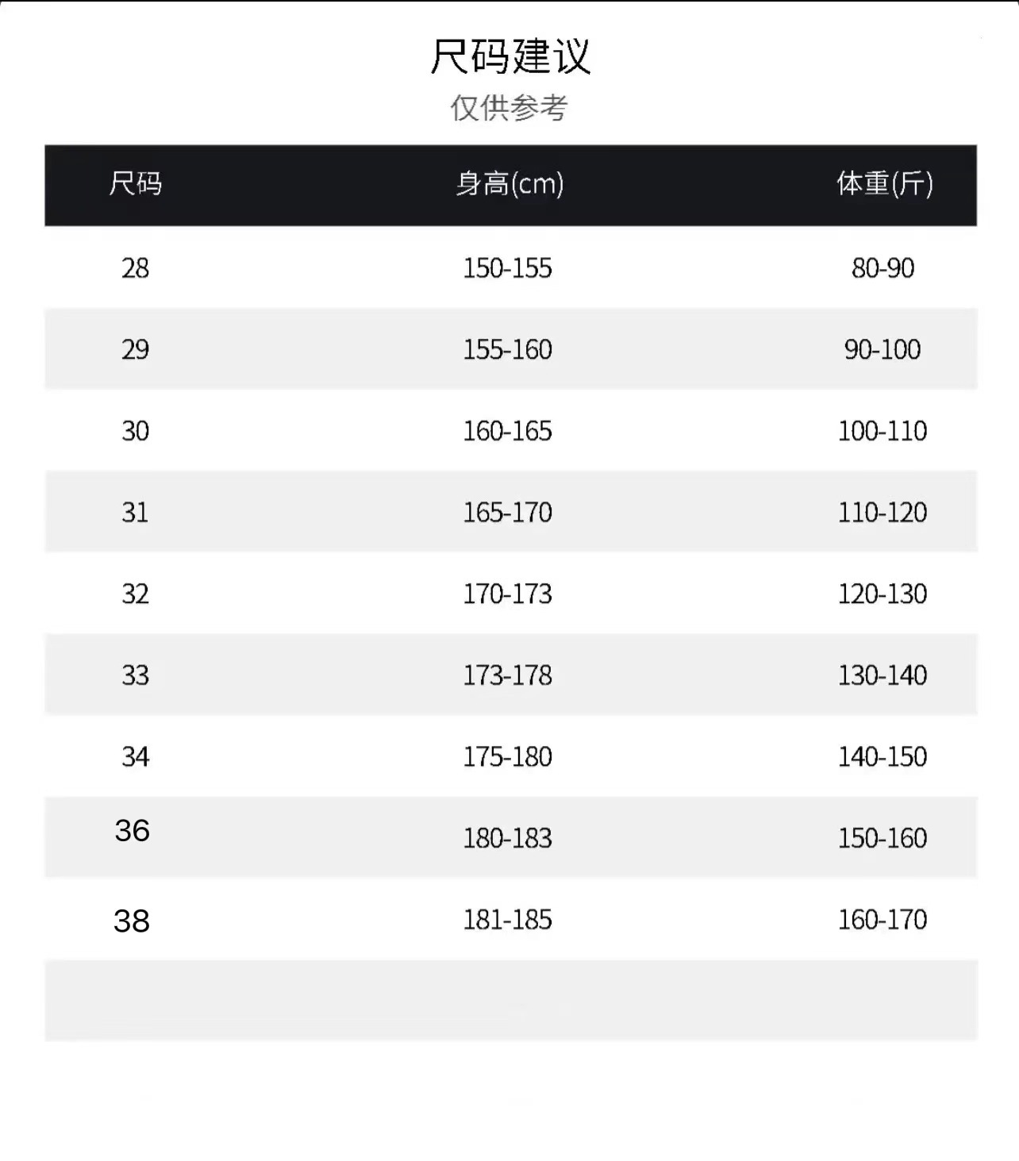This screenshot has height=1161, width=1019.
Task: Click size 38 row label
Action: point(132,921)
